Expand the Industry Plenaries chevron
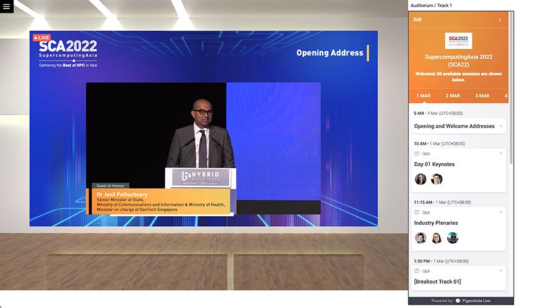544x308 pixels. pyautogui.click(x=501, y=212)
